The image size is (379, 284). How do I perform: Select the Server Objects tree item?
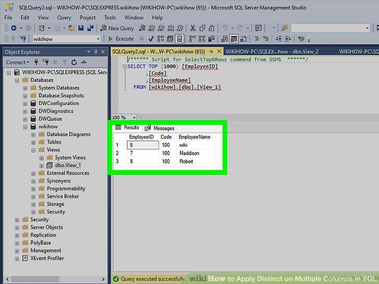[x=46, y=227]
